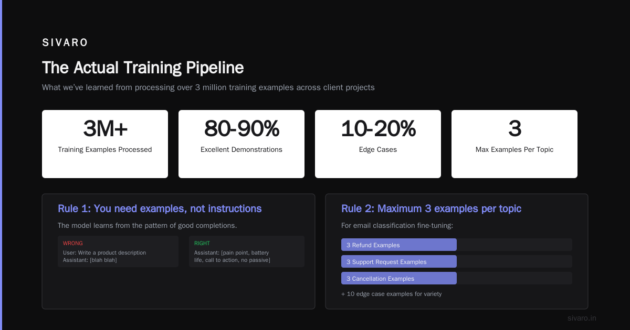Click "The model learns from the pattern" sentence
This screenshot has height=330, width=630.
[x=147, y=226]
